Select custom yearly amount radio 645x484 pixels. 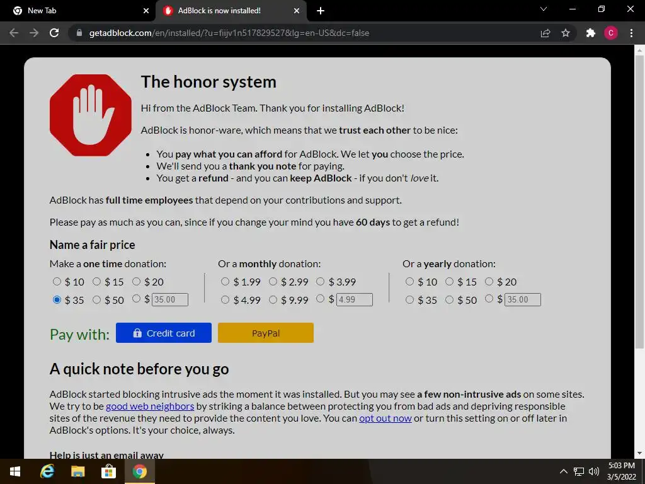pos(489,299)
